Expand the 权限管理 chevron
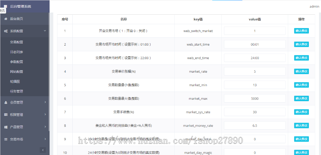321x155 pixels. (45, 114)
